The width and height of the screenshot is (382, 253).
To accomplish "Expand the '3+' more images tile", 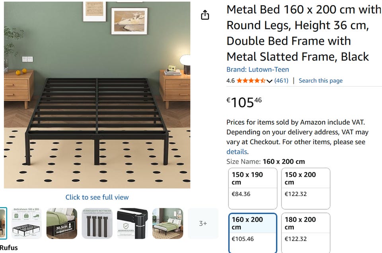I will [x=203, y=224].
